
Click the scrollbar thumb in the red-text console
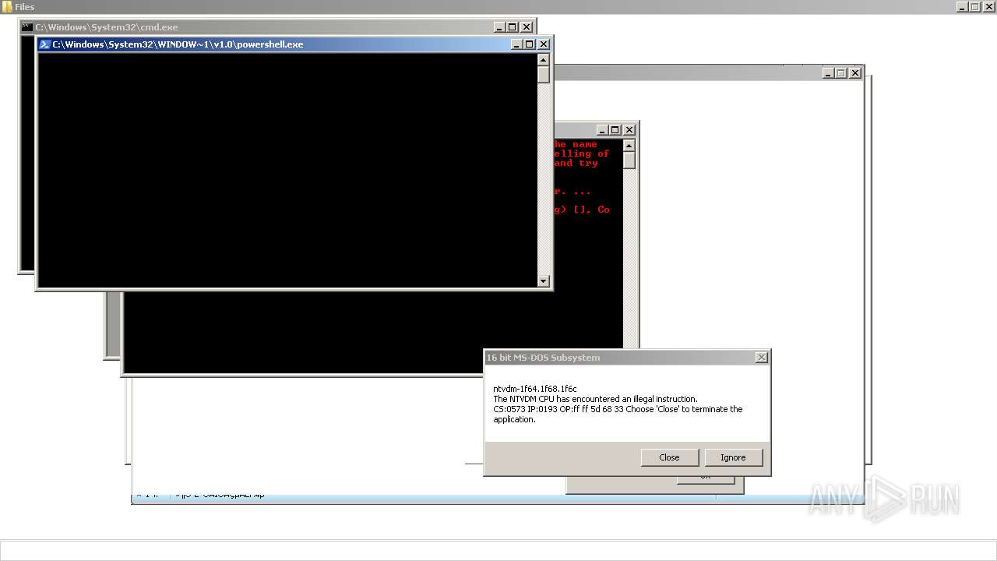(629, 161)
